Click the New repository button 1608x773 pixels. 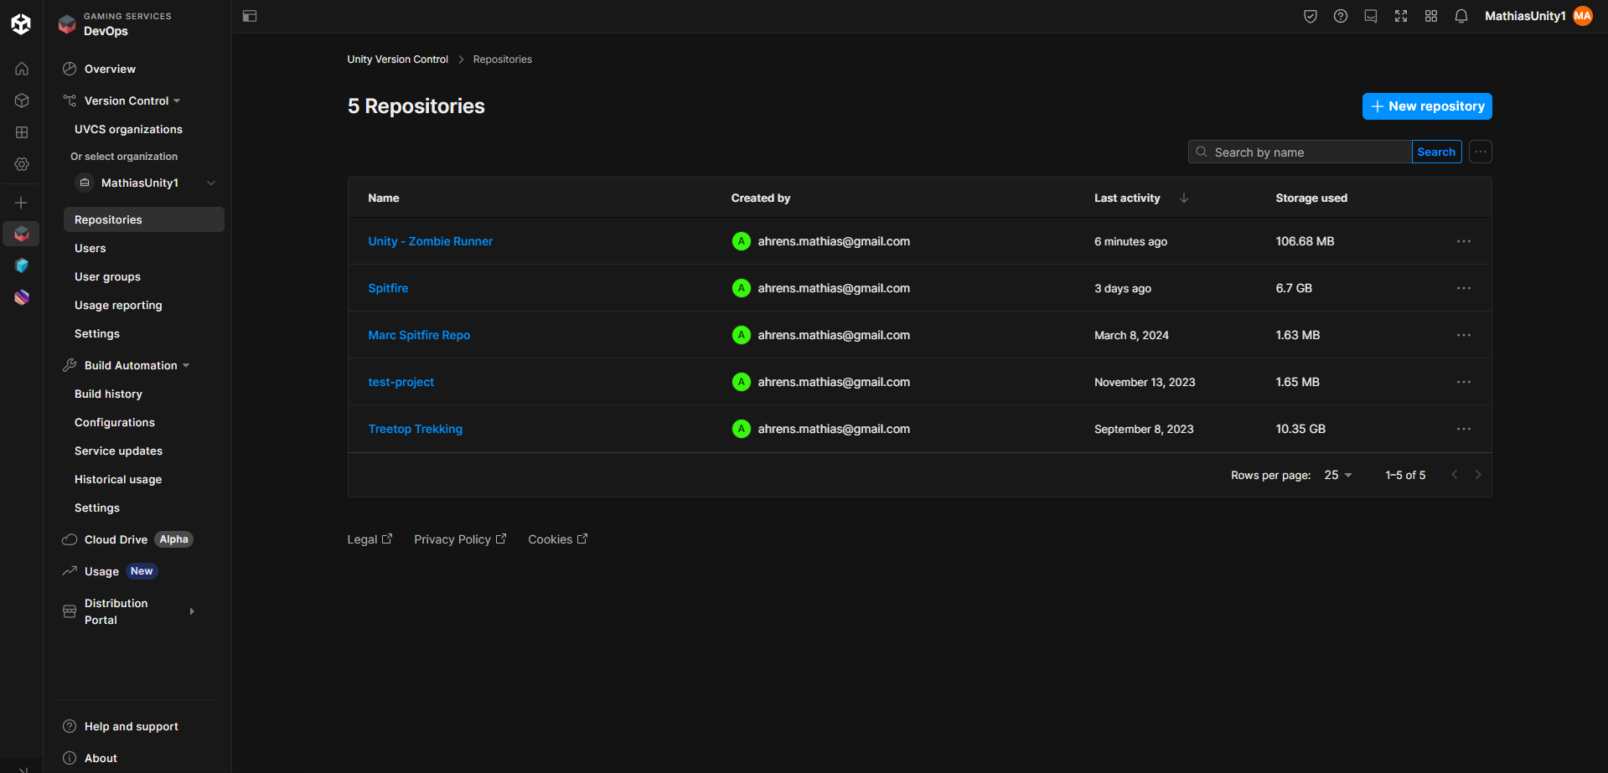(1426, 106)
